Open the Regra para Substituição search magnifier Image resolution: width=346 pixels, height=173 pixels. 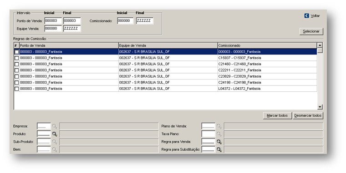tap(219, 149)
